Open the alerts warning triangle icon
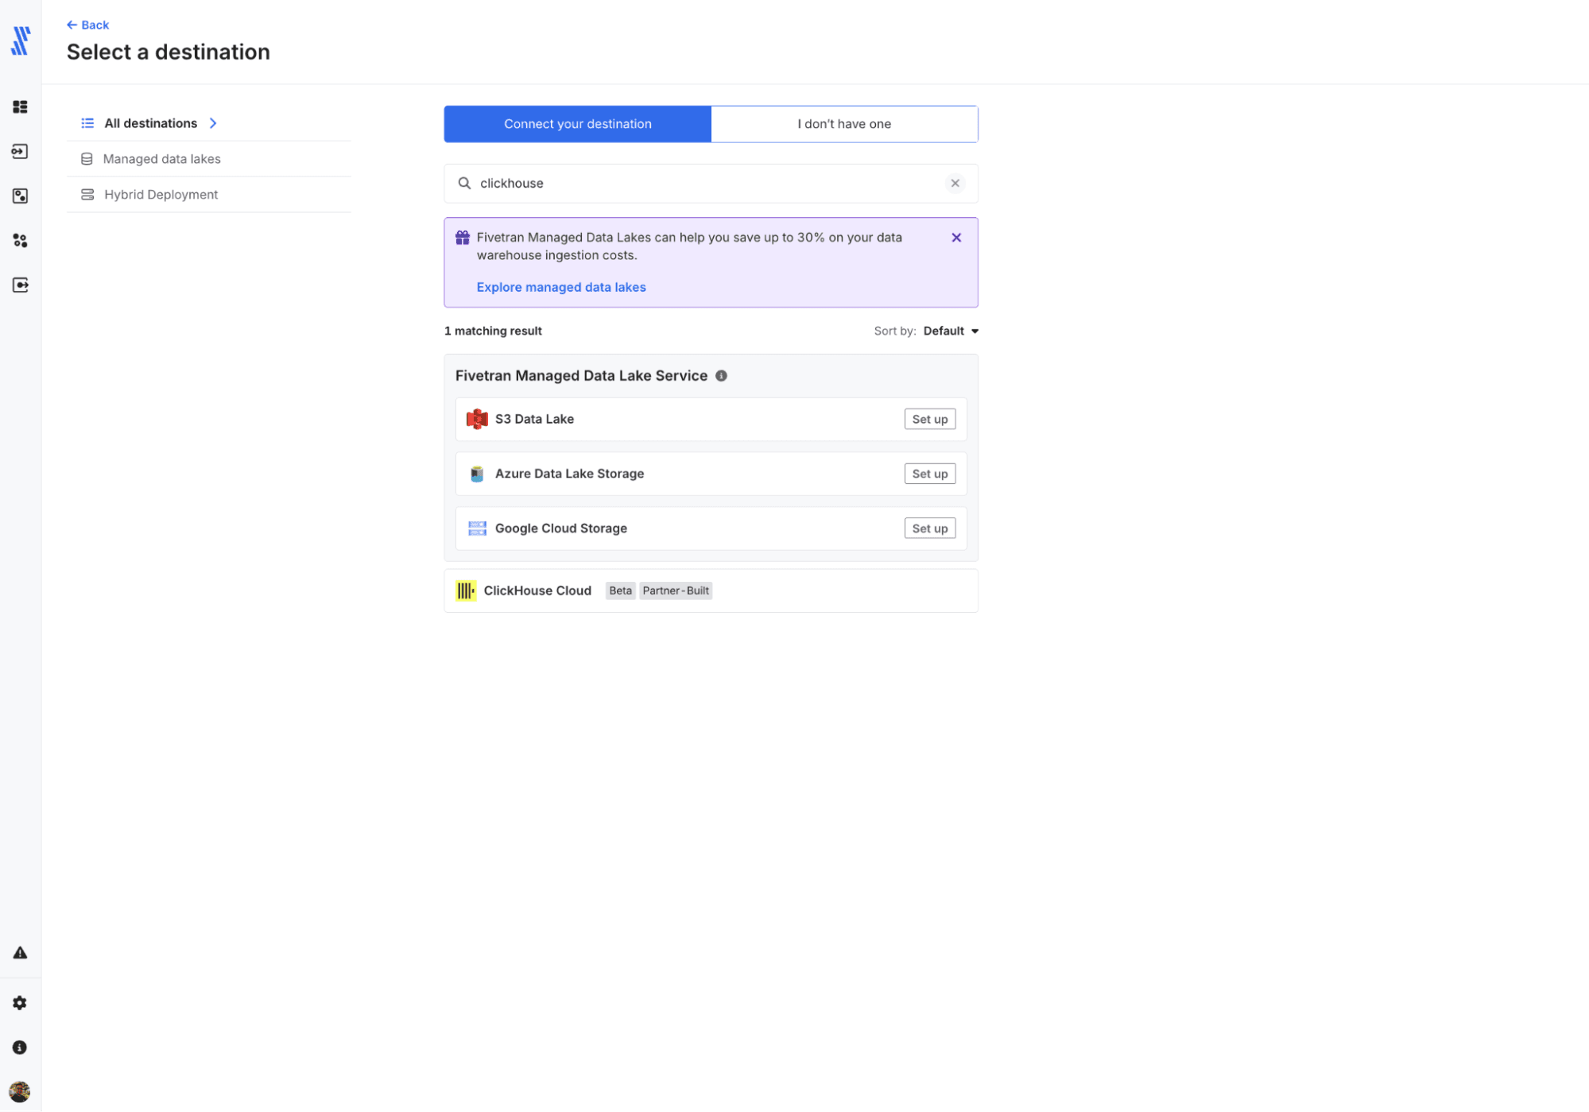Screen dimensions: 1589x1112 pyautogui.click(x=21, y=952)
